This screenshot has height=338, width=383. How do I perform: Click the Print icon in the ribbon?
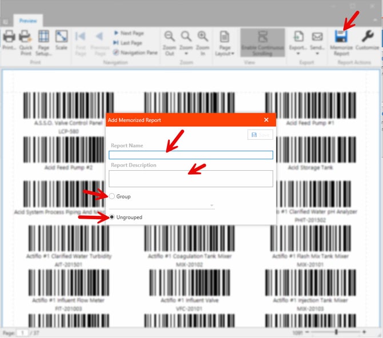[x=9, y=38]
